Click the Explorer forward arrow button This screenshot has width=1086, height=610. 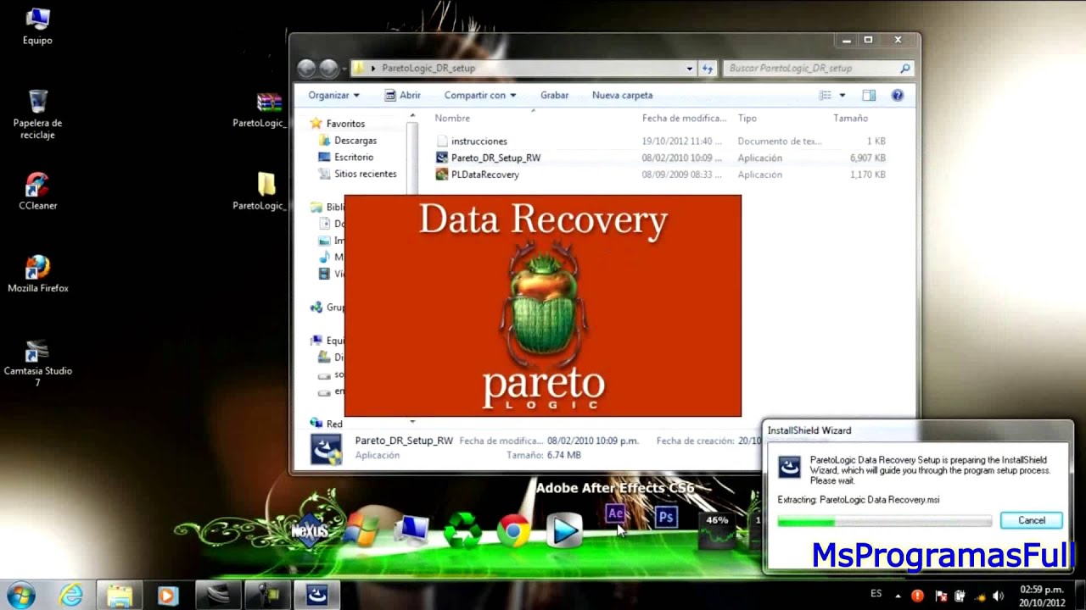[328, 69]
